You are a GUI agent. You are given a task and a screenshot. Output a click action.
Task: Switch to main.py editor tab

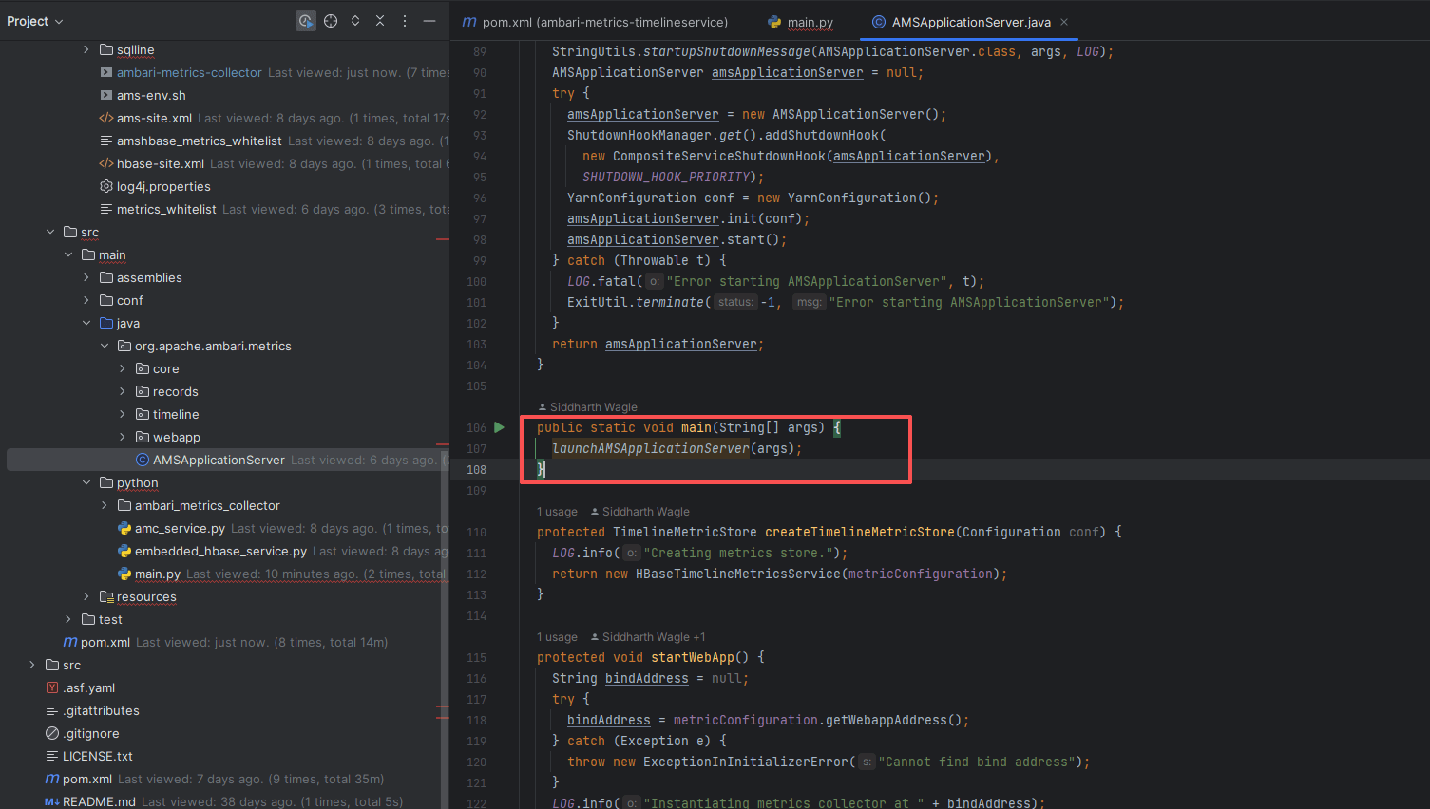click(x=800, y=22)
